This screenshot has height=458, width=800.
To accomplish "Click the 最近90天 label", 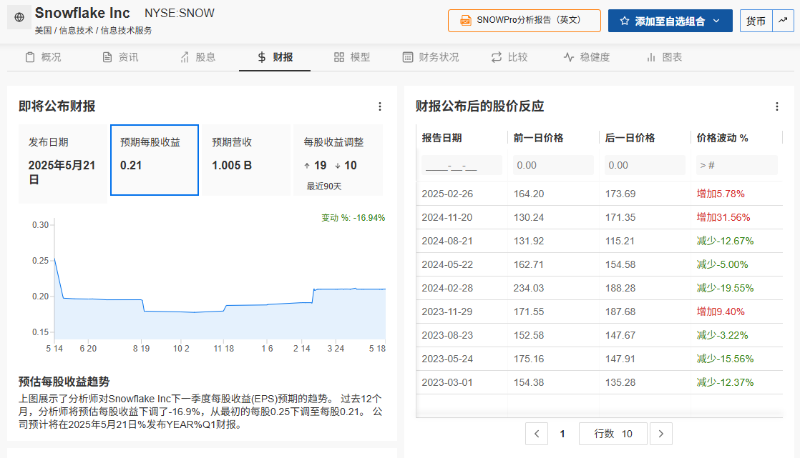I will click(x=323, y=186).
